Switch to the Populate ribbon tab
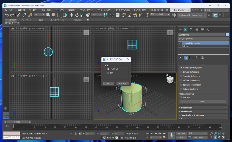This screenshot has width=232, height=142. pyautogui.click(x=77, y=20)
